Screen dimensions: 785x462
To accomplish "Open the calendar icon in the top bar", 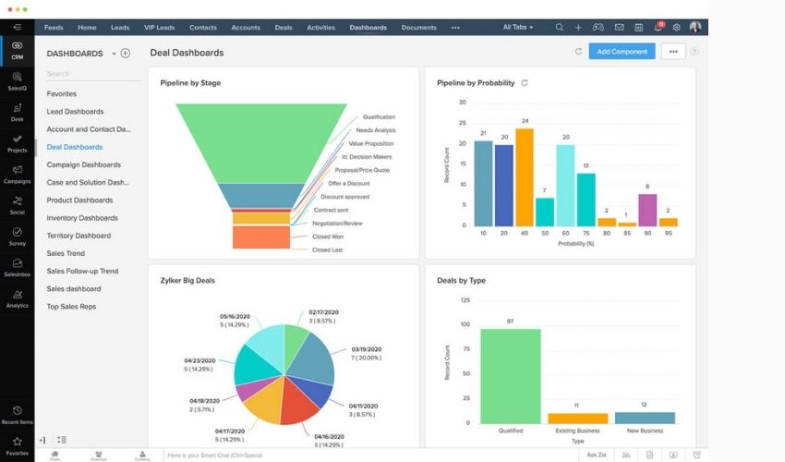I will [x=639, y=27].
